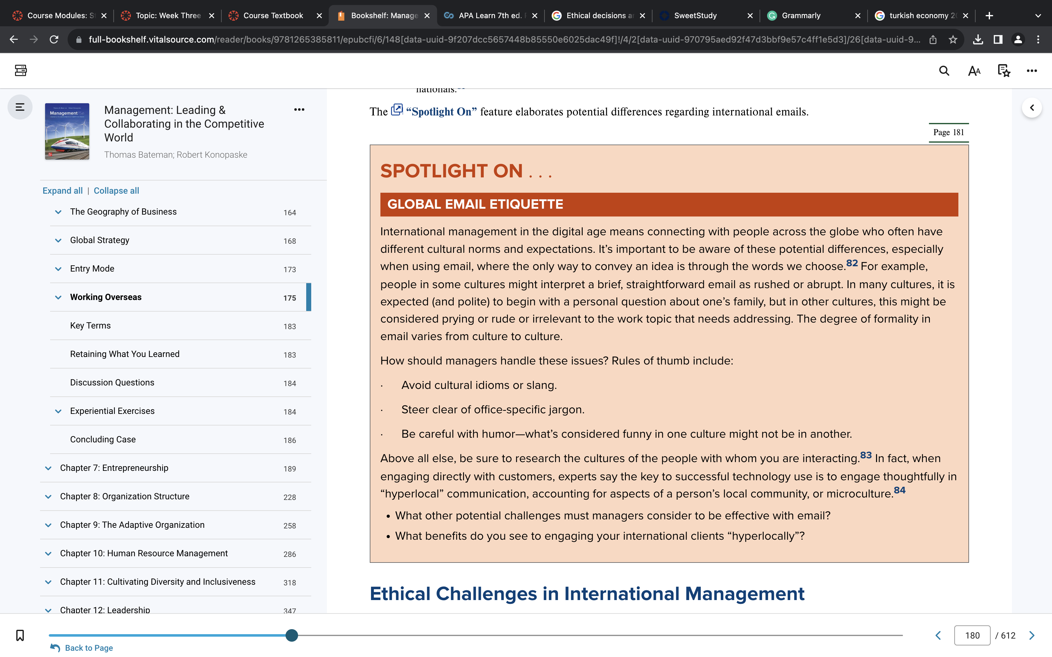Expand Chapter 7: Entrepreneurship chevron
1052x657 pixels.
pos(48,468)
